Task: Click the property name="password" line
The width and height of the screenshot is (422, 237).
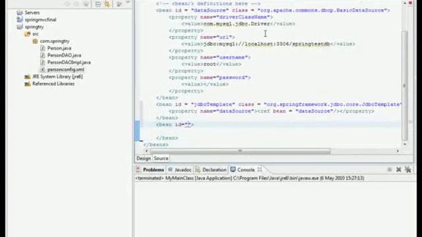Action: tap(210, 78)
